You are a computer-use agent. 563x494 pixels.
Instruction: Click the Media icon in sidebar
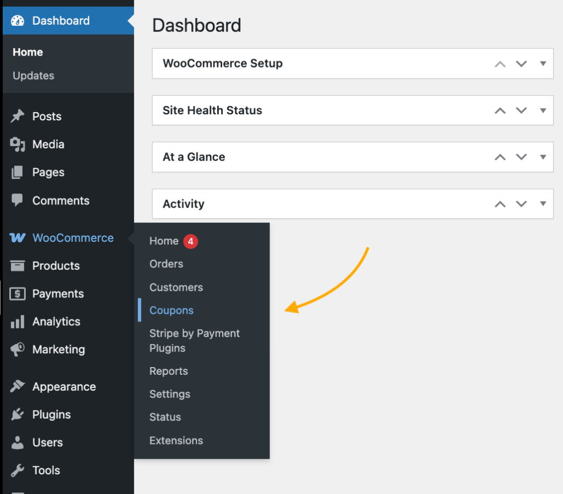click(18, 145)
